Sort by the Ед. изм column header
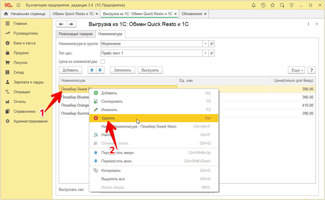The width and height of the screenshot is (325, 200). click(x=224, y=81)
